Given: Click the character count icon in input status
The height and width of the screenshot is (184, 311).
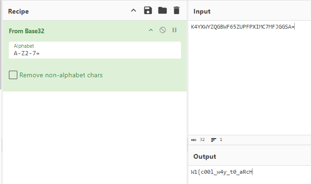Looking at the screenshot, I should [194, 140].
